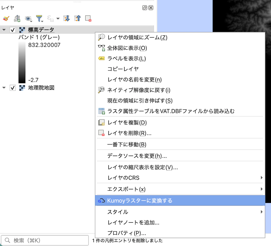Screen dimensions: 271x246
Task: Undock the レイヤ panel with float button
Action: (145, 8)
